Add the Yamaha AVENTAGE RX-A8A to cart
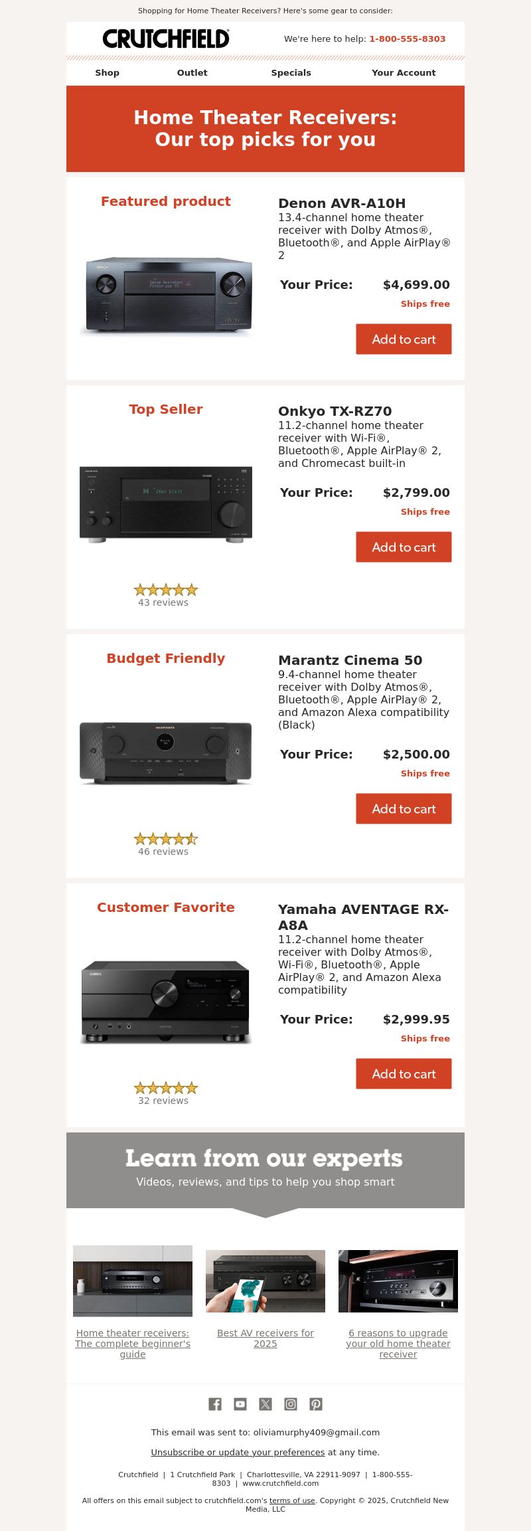Viewport: 531px width, 1531px height. point(404,1074)
